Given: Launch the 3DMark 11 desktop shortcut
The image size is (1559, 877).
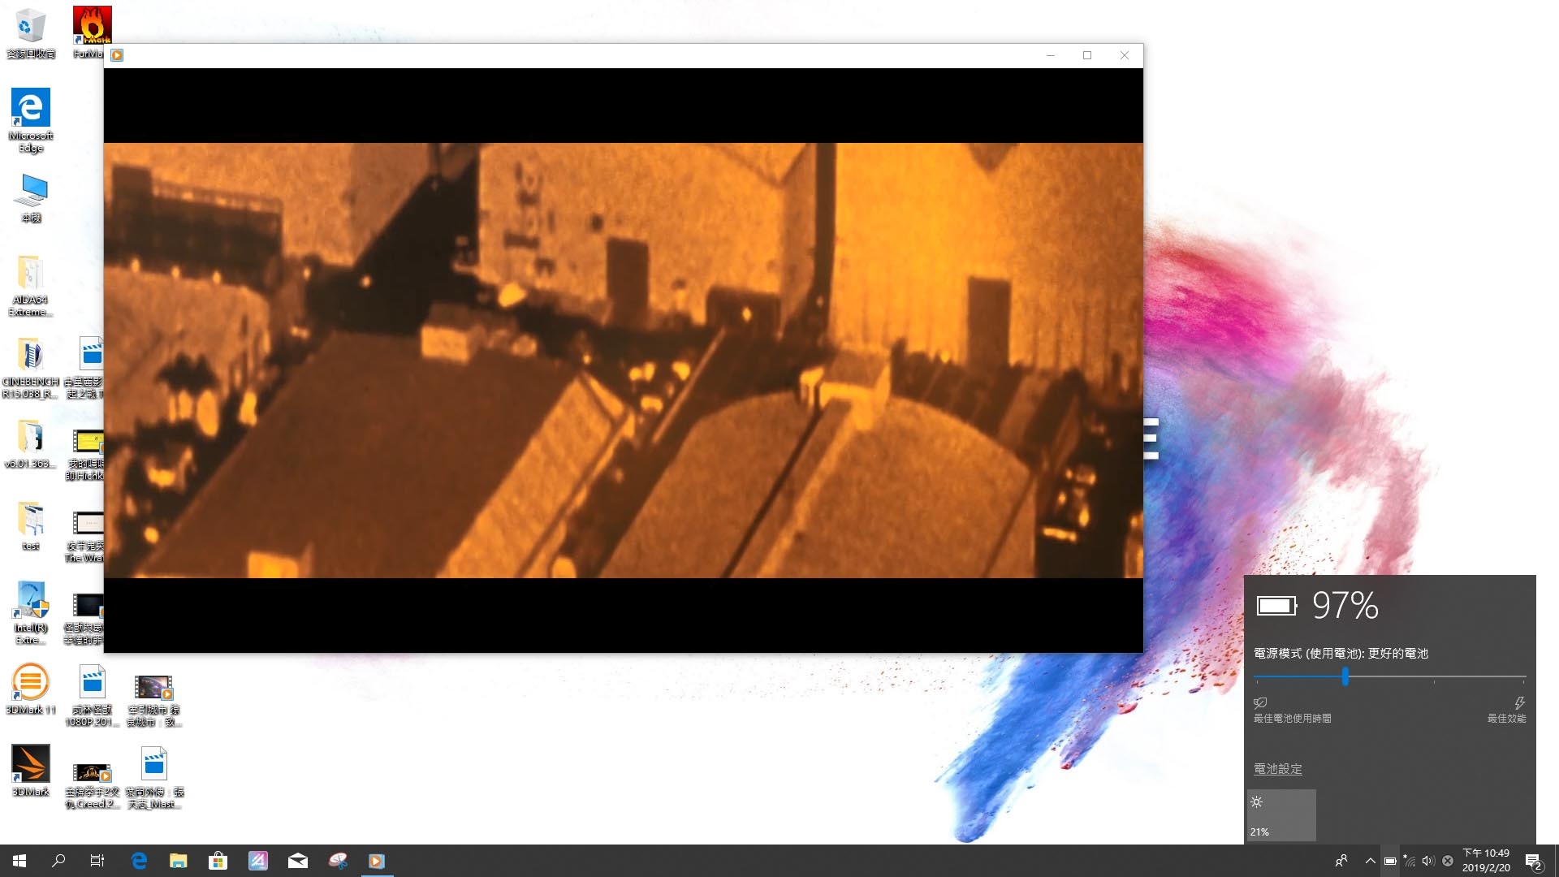Looking at the screenshot, I should click(31, 689).
